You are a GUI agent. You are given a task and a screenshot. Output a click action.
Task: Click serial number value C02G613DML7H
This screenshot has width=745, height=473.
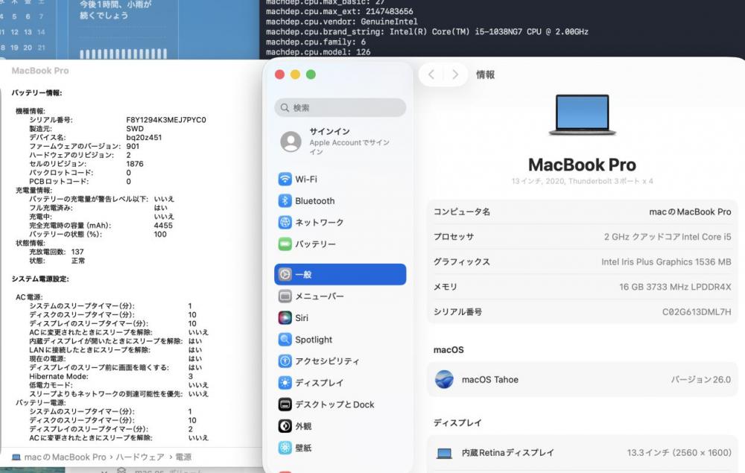click(697, 312)
